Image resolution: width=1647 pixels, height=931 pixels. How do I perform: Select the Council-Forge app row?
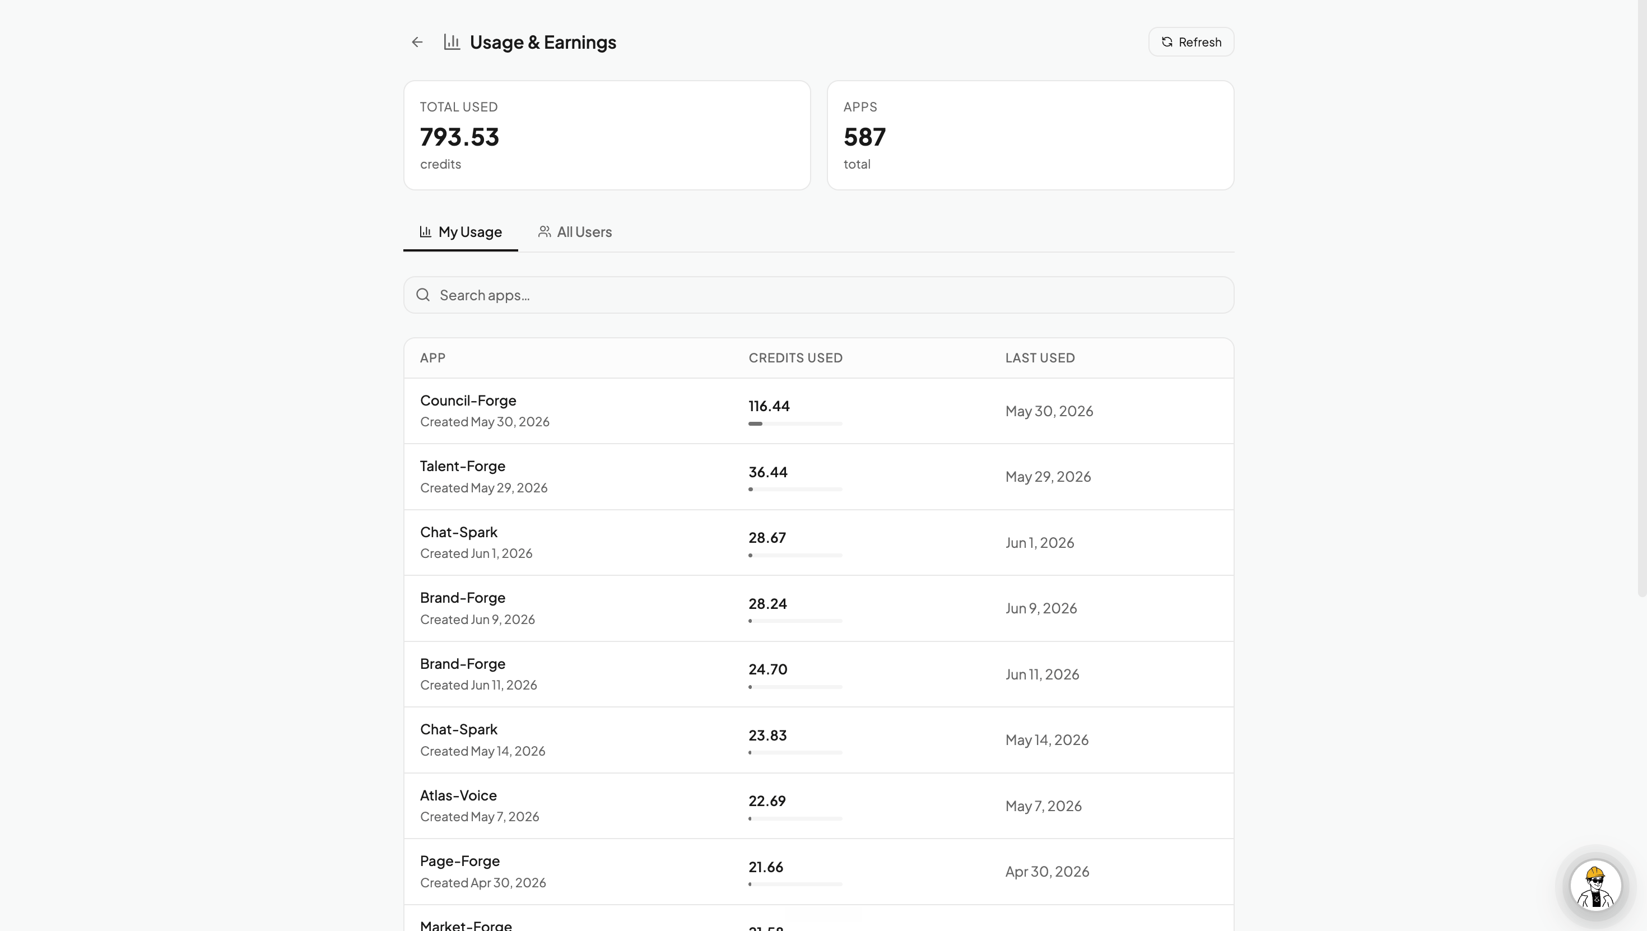(818, 411)
